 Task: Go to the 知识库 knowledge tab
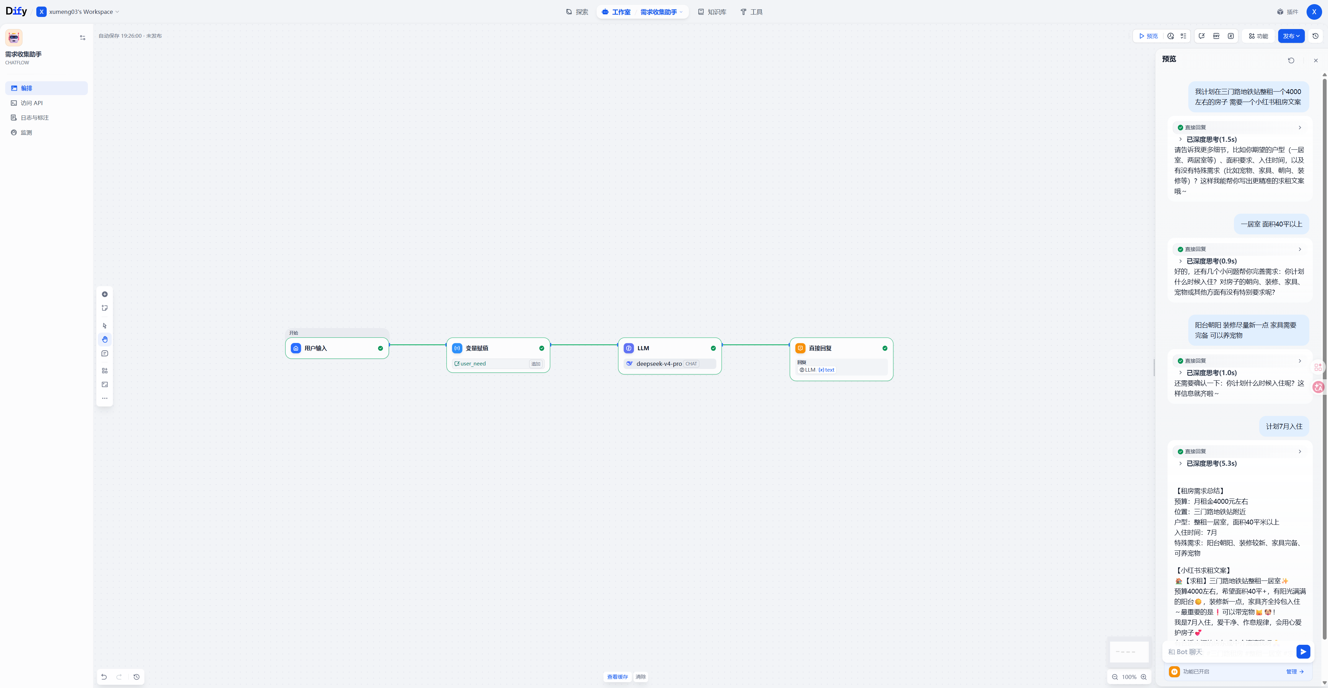712,12
